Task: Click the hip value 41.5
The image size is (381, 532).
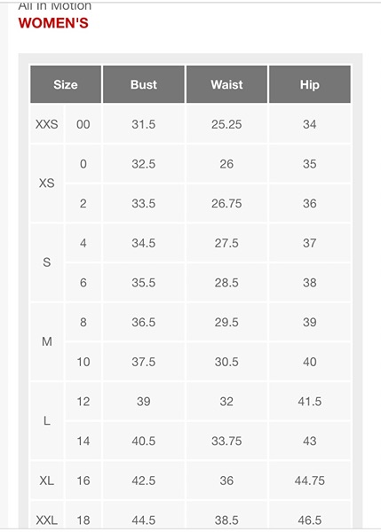Action: [x=310, y=402]
